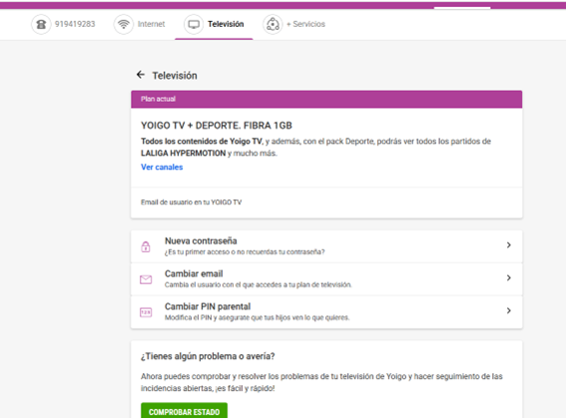This screenshot has height=418, width=566.
Task: Click the TV screen icon in the tab bar
Action: coord(194,24)
